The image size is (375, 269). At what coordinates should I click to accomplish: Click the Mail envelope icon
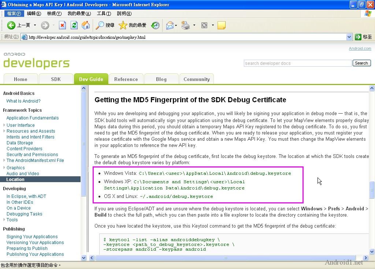point(170,25)
